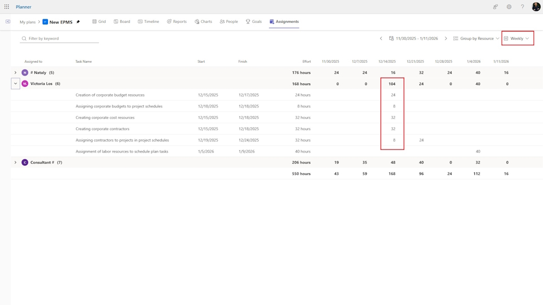Select task Assigning contractors to projects in project schedules

tap(122, 140)
